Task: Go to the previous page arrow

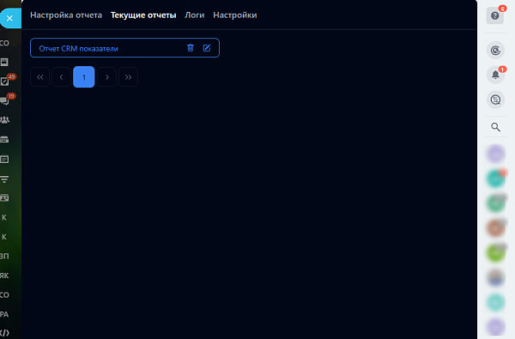Action: click(x=62, y=77)
